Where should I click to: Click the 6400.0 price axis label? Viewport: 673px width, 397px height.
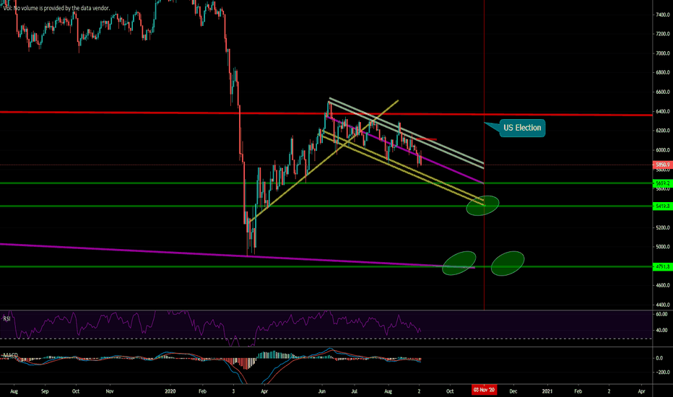663,112
